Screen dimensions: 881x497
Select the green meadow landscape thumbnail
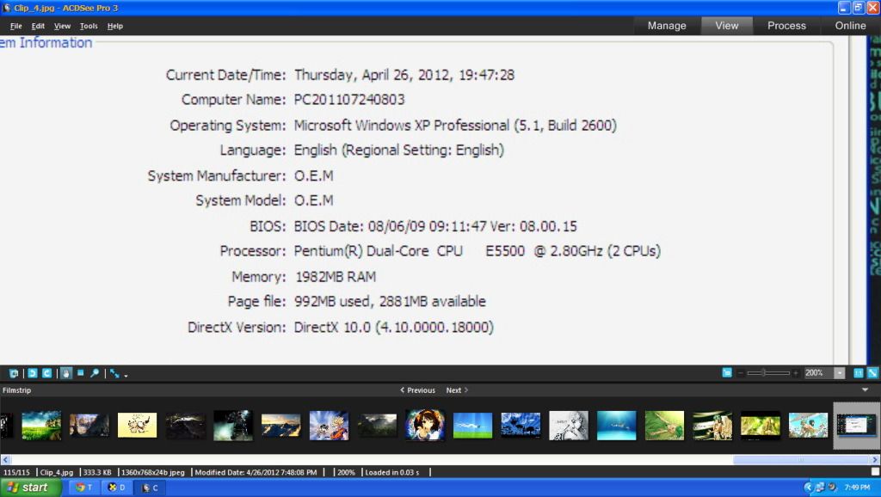tap(41, 425)
